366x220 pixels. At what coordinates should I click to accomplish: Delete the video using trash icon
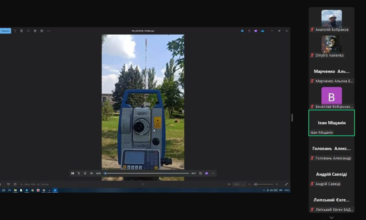click(21, 31)
